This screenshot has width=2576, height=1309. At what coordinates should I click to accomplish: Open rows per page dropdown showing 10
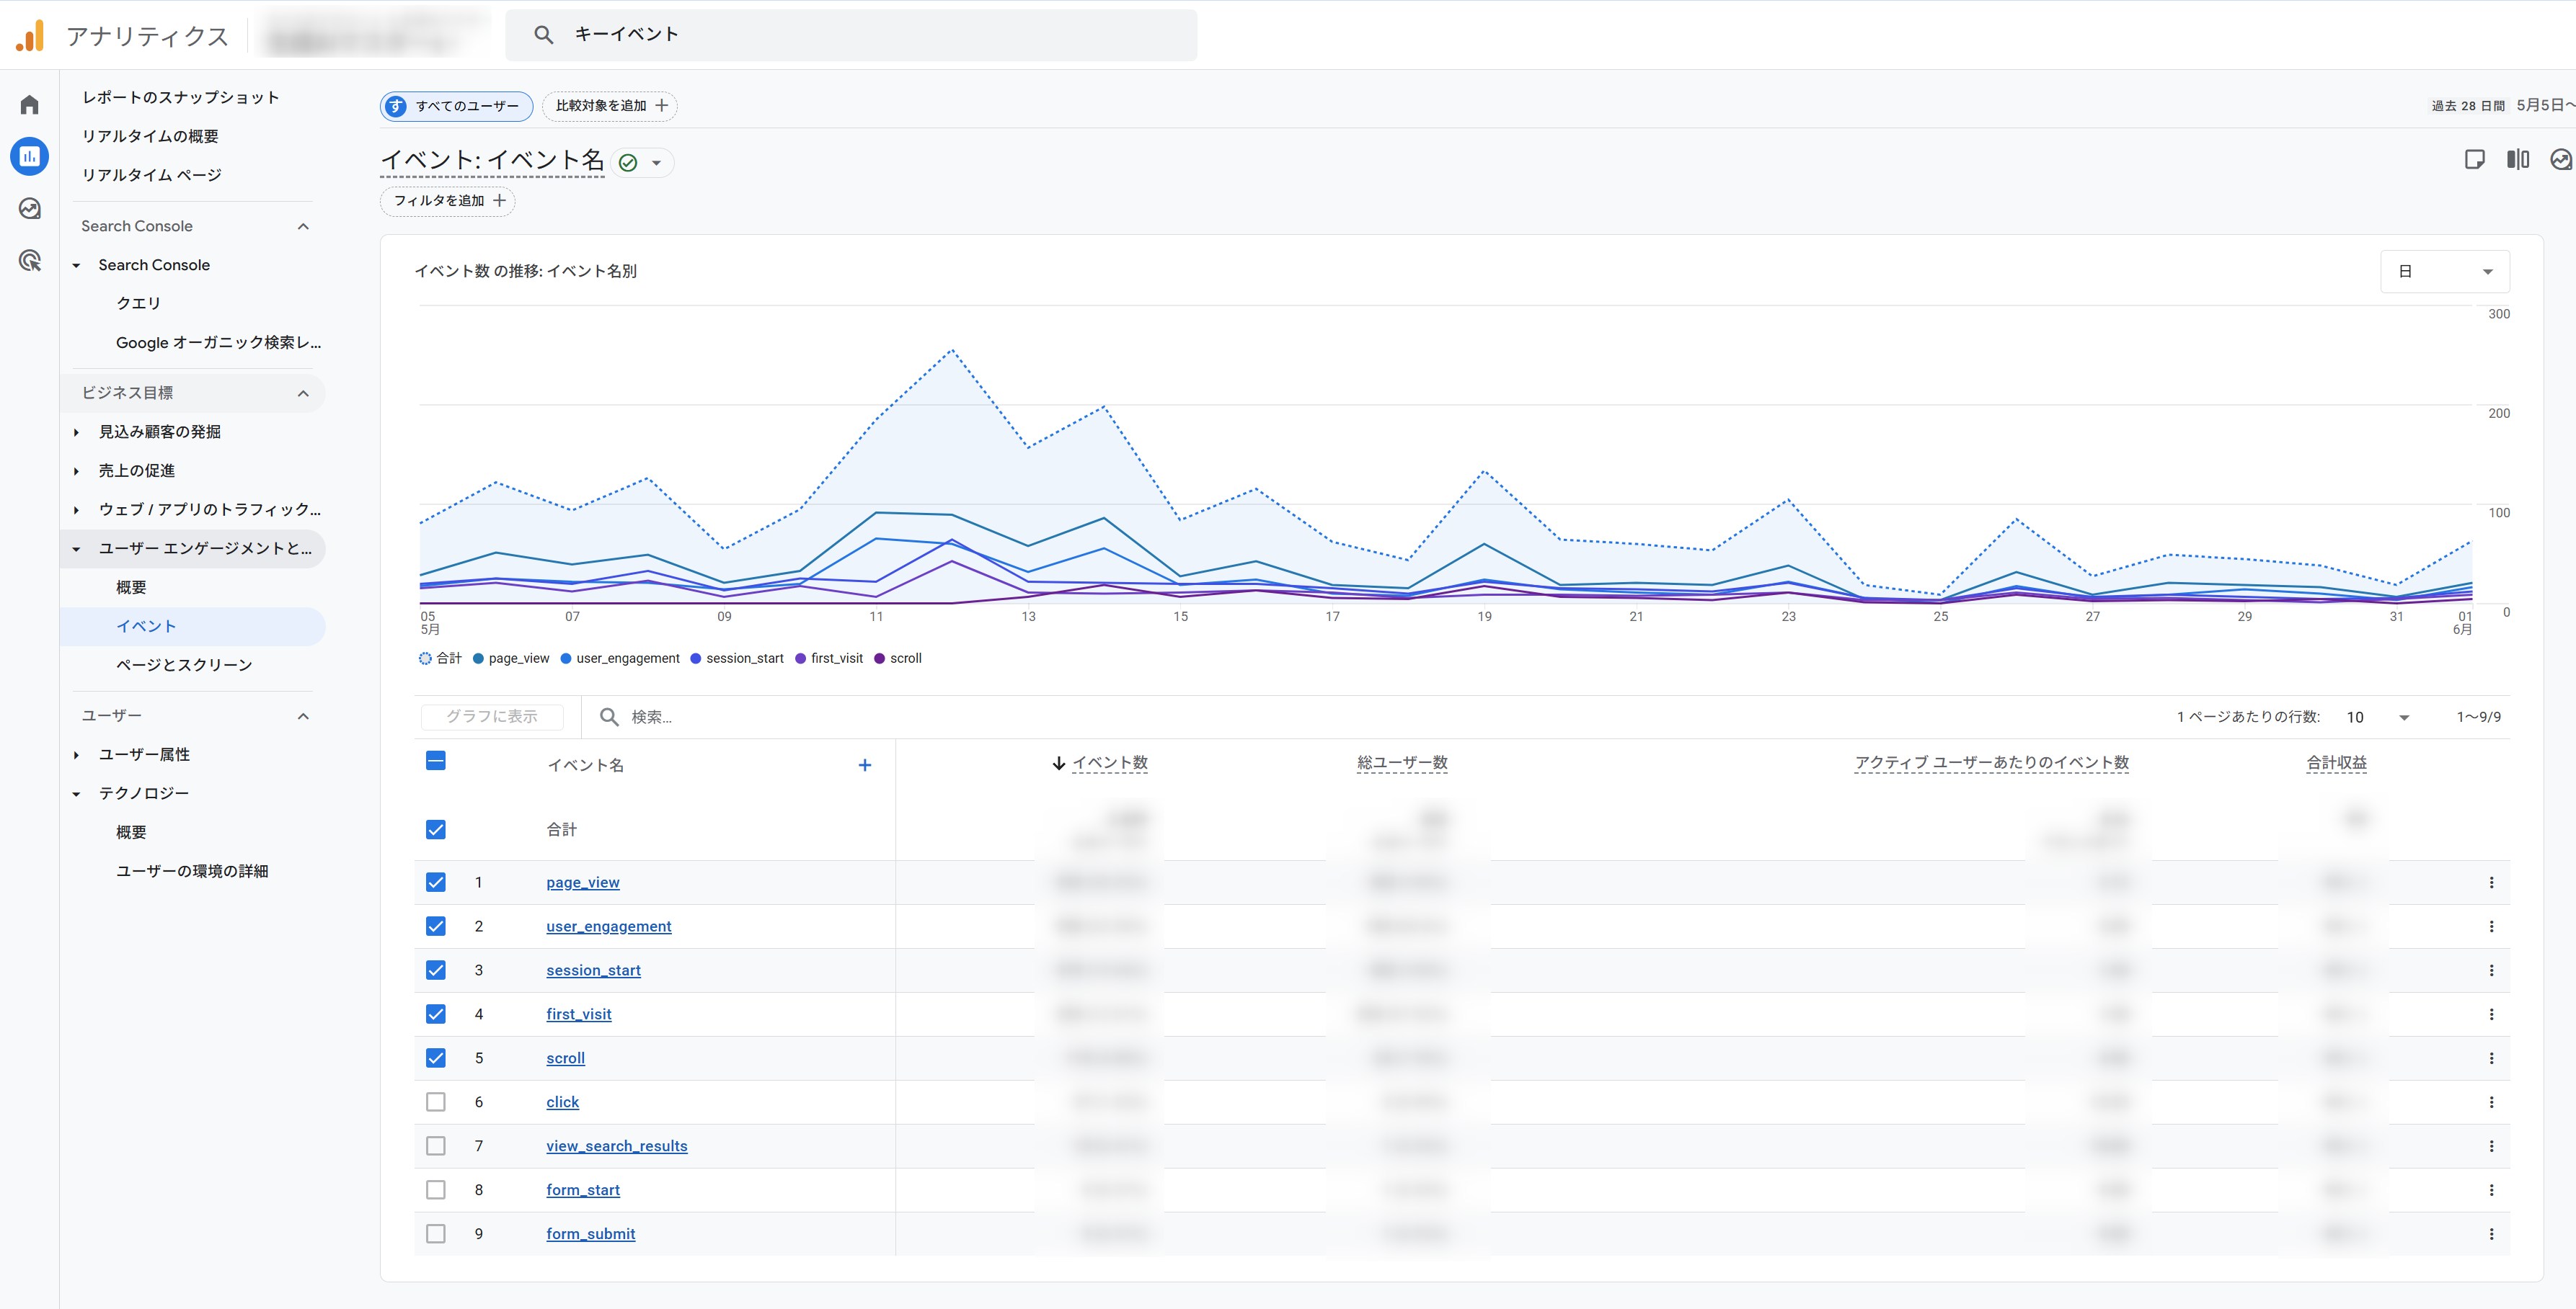(2377, 718)
